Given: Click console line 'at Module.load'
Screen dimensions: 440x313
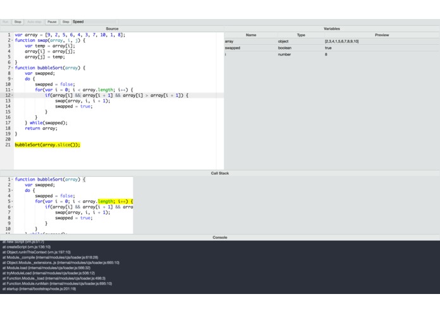Looking at the screenshot, I should pos(46,268).
